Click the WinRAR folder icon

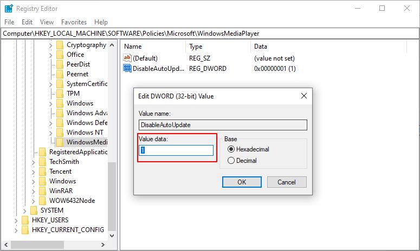point(42,191)
